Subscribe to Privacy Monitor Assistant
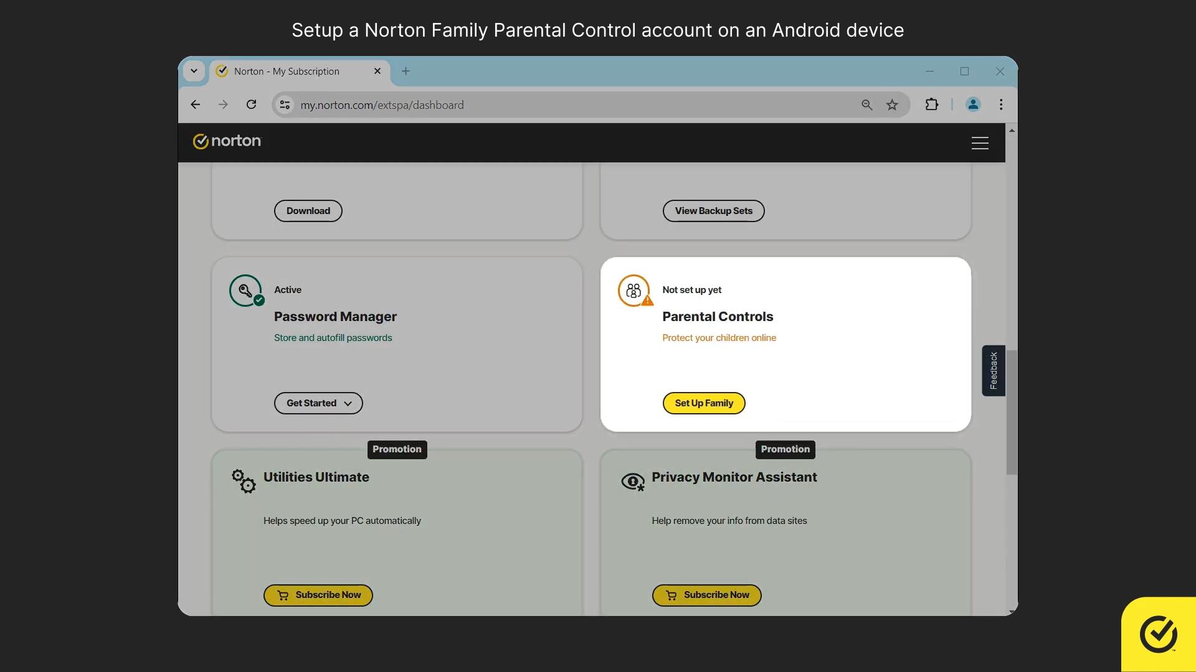The image size is (1196, 672). pos(707,595)
